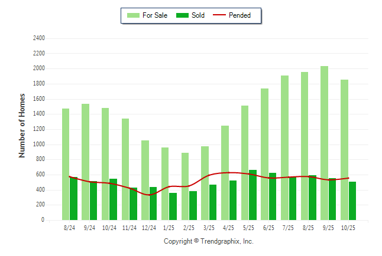Click the 11/24 x-axis month label
Image resolution: width=382 pixels, height=256 pixels.
click(129, 228)
